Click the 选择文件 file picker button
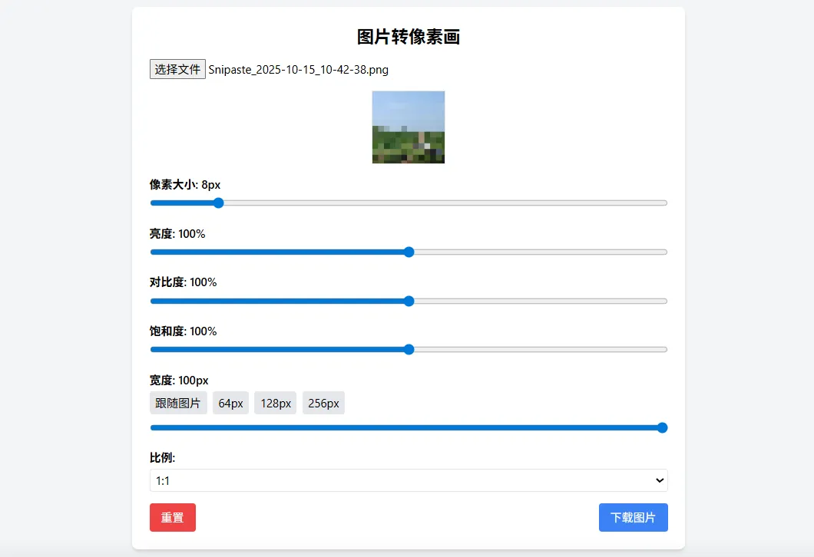Screen dimensions: 814x557 (177, 69)
